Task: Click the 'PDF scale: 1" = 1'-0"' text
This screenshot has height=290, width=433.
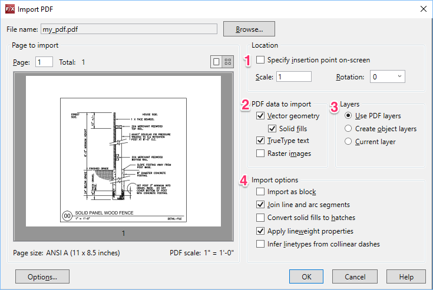Action: 201,253
